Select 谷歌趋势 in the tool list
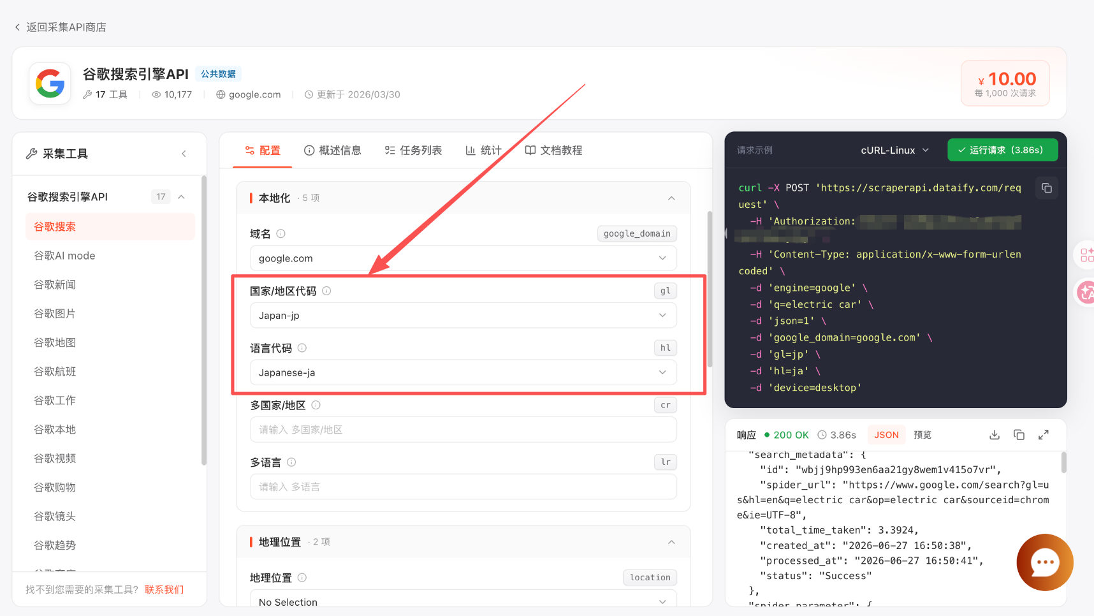 (110, 545)
